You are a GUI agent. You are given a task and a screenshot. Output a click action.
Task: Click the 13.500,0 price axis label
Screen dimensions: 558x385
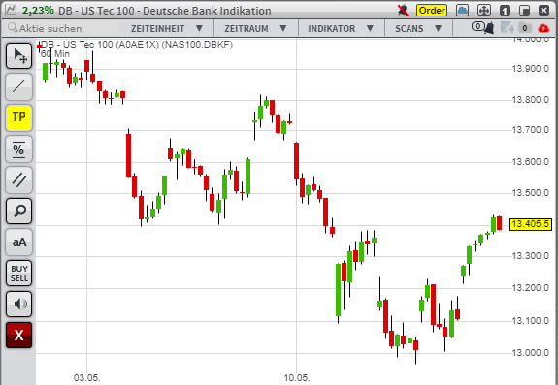530,193
